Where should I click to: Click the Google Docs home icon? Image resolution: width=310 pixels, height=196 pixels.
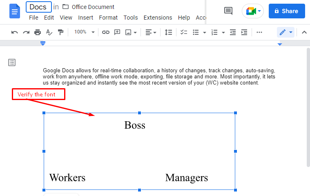pyautogui.click(x=15, y=11)
